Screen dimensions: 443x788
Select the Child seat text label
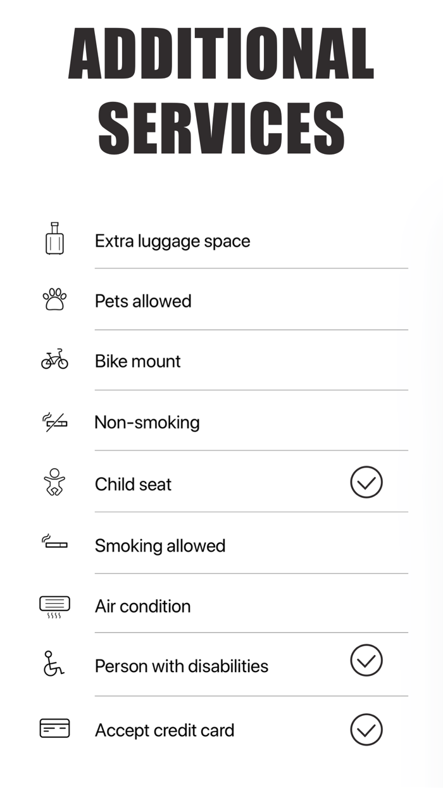[x=133, y=483]
